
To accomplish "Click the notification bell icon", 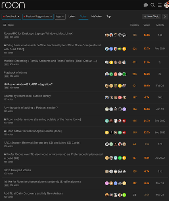I will coord(165,16).
